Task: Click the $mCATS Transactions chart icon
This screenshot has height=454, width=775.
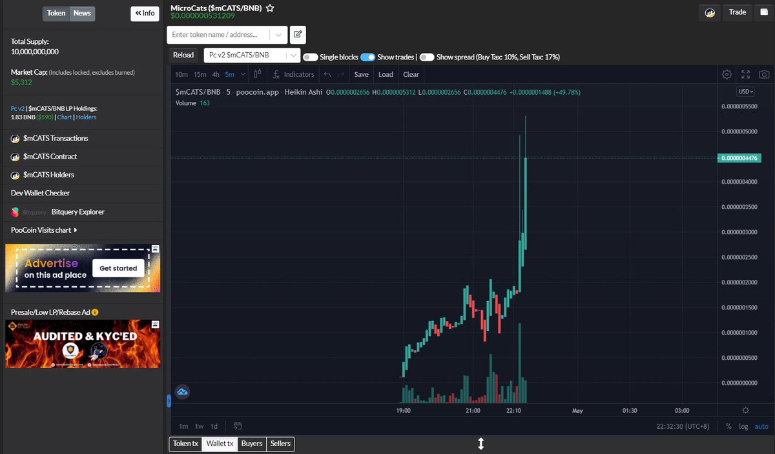Action: pyautogui.click(x=15, y=139)
